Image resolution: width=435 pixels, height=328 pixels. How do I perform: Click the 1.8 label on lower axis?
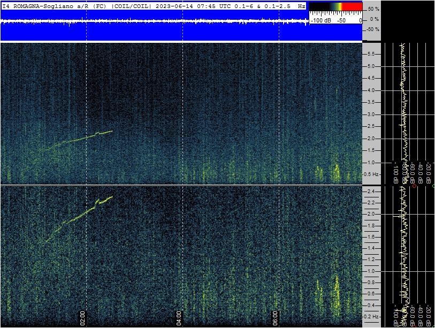(371, 226)
